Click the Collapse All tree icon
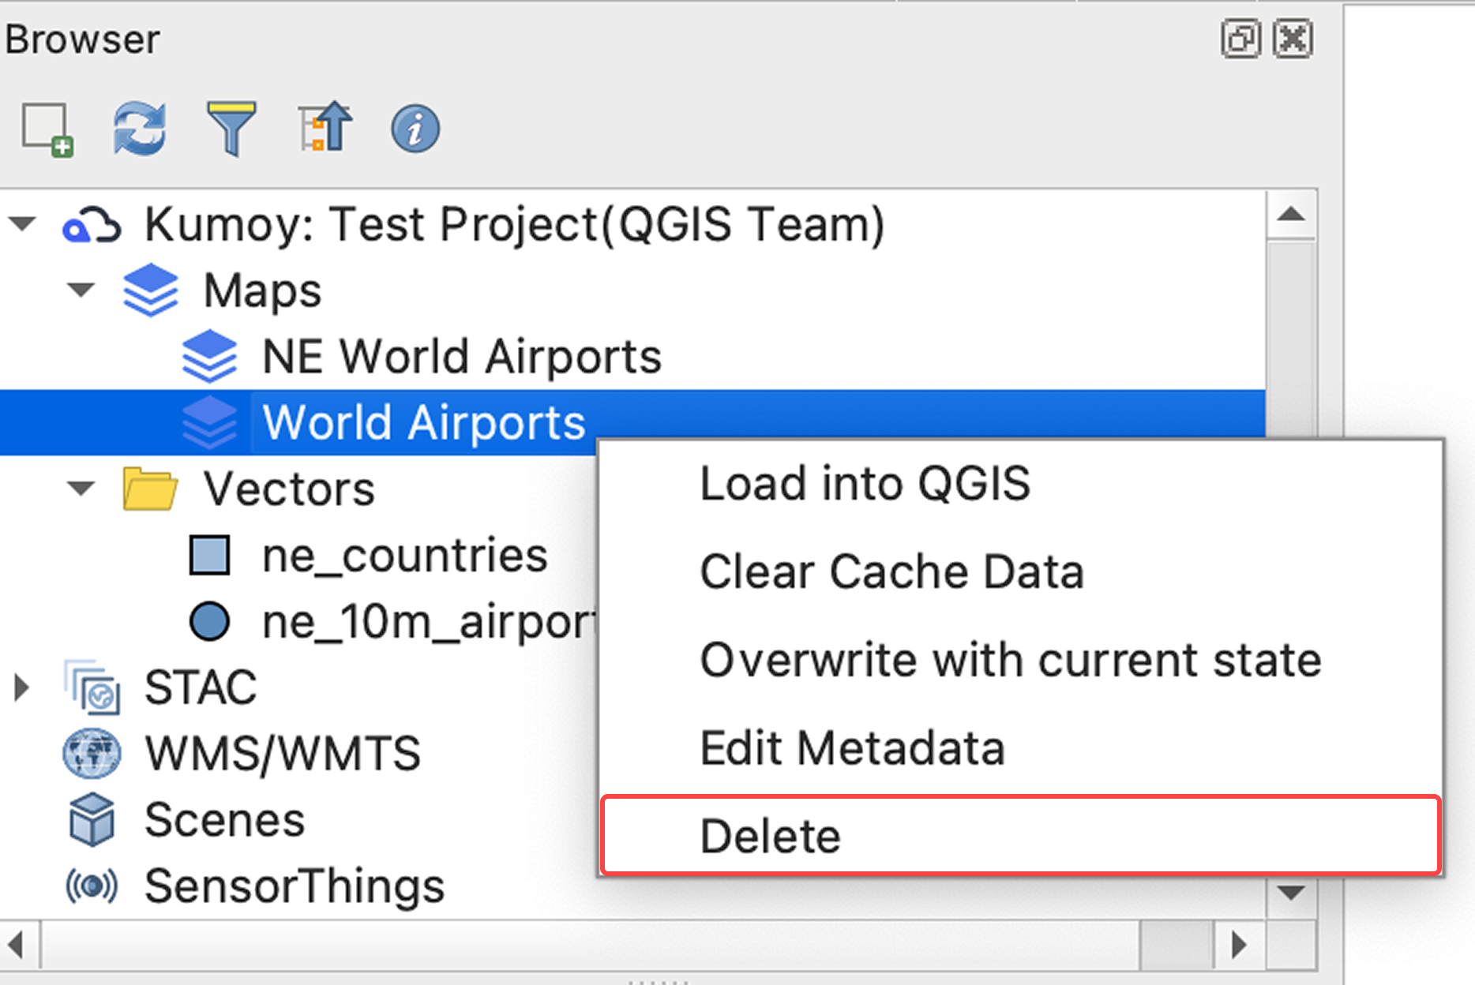Viewport: 1475px width, 985px height. click(x=325, y=128)
